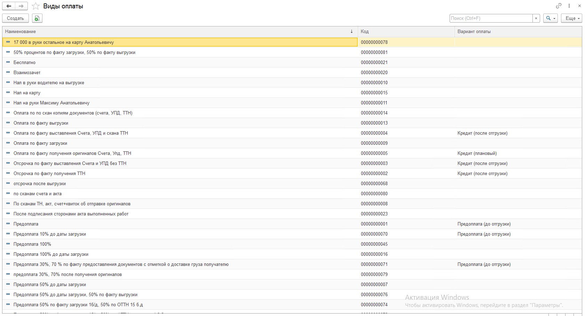Open the three-dot menu in the title bar
The image size is (585, 316).
(569, 6)
